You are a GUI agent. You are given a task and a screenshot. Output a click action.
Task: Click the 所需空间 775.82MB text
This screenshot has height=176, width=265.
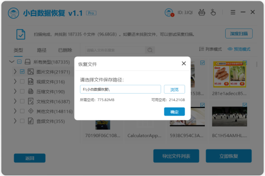[x=97, y=100]
